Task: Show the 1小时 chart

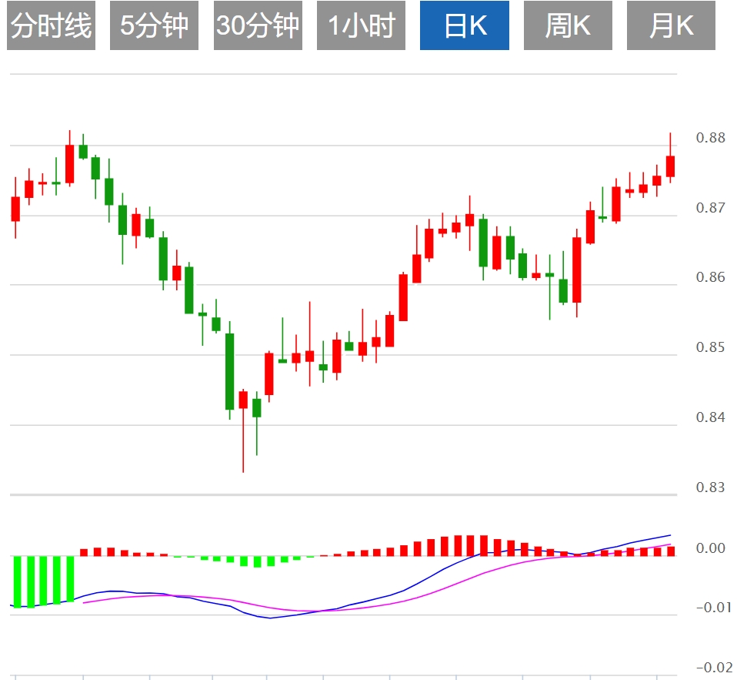Action: tap(361, 25)
